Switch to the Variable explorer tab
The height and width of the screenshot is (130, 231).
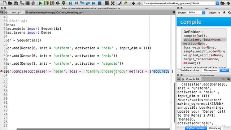click(189, 70)
